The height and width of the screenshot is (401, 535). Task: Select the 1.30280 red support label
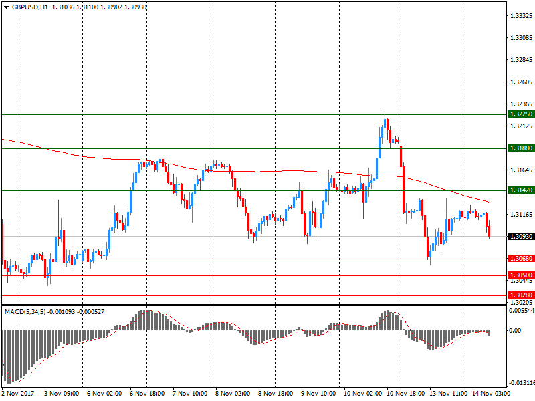coord(521,295)
